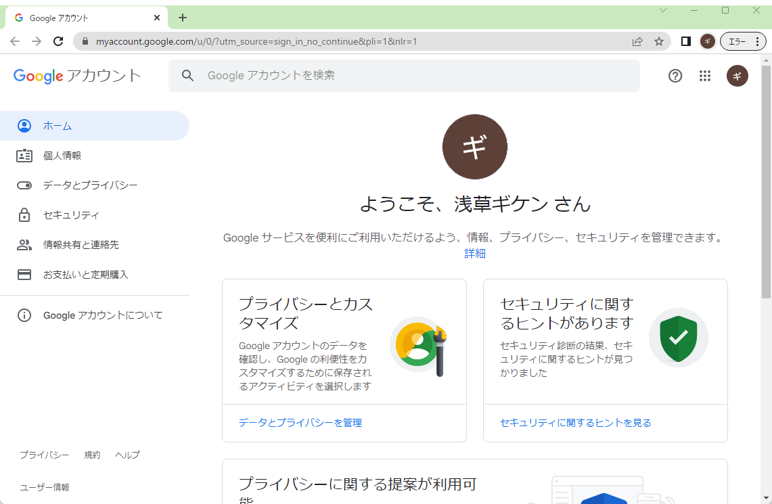Open データとプライバシー in the sidebar
This screenshot has width=772, height=504.
95,185
